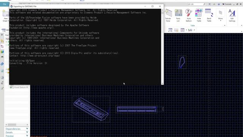
Task: Click the New Sheet button
Action: pos(6,16)
